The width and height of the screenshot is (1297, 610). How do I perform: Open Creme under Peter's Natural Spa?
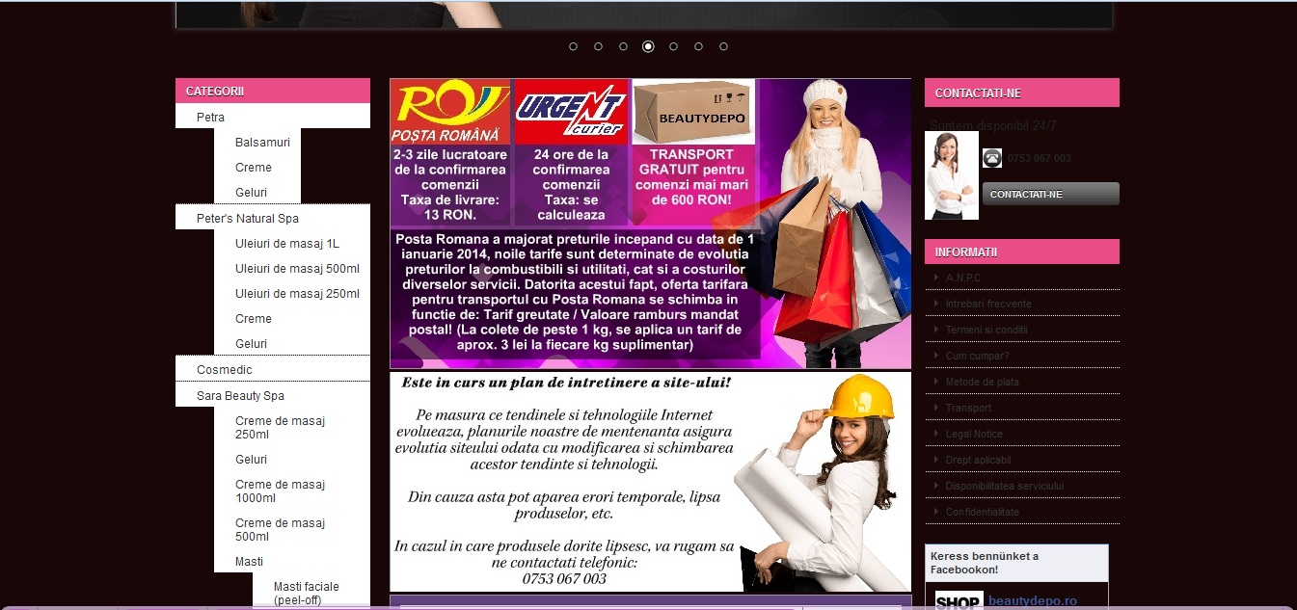254,319
